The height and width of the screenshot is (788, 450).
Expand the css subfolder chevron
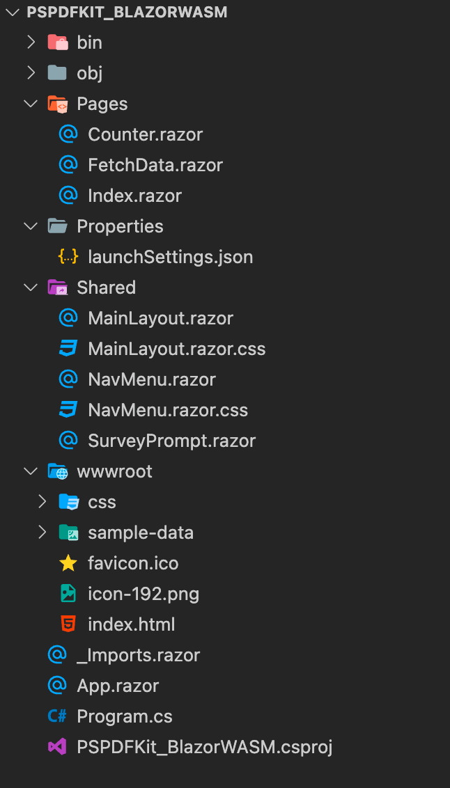coord(42,502)
